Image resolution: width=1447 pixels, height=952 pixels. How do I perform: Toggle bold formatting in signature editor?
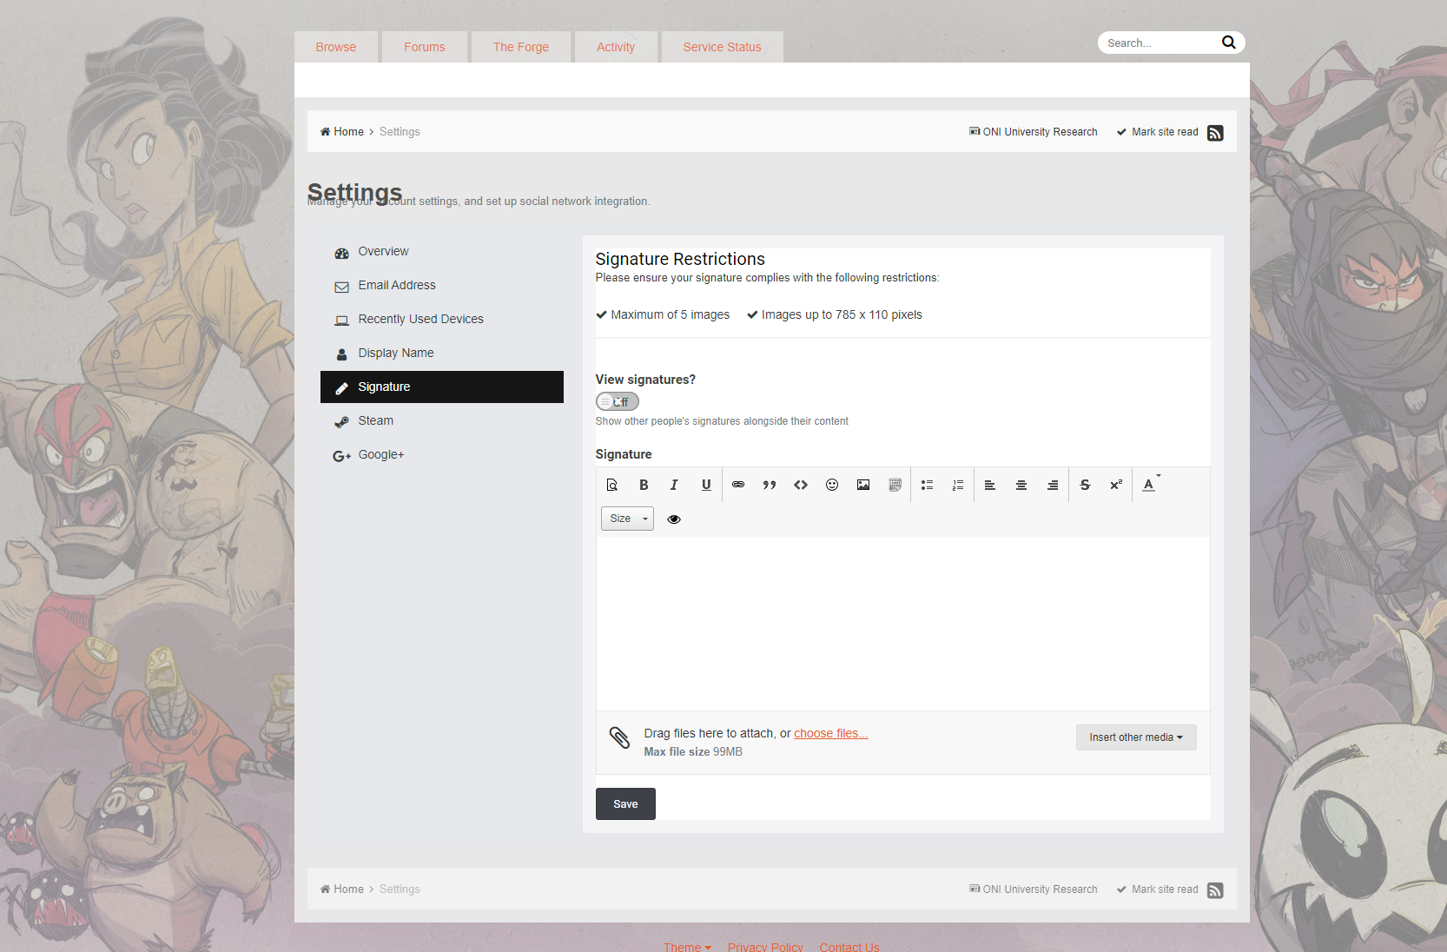pos(644,485)
